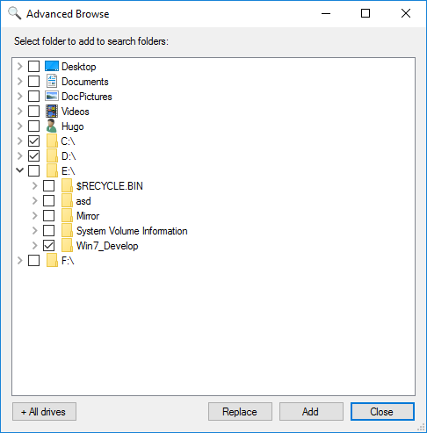Click the Add button
This screenshot has width=427, height=433.
[311, 411]
